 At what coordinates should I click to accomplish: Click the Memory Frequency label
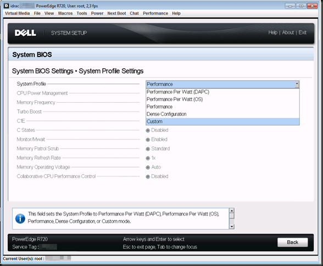[36, 102]
